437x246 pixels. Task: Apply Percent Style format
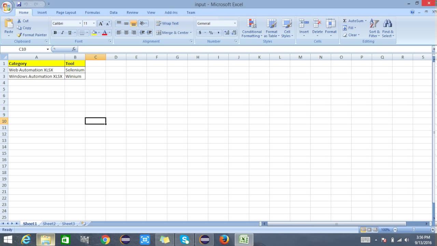[211, 32]
